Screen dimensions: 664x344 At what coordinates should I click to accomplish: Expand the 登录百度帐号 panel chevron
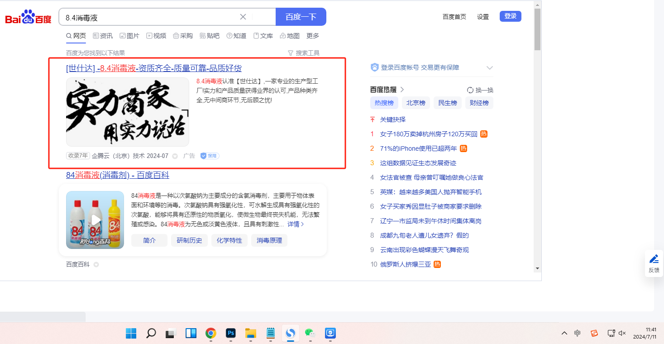489,68
